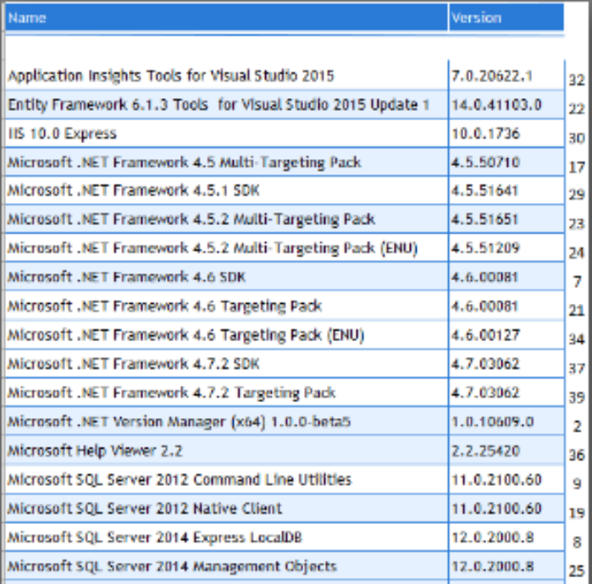592x584 pixels.
Task: Select Microsoft SQL Server 2012 Native Client
Action: 145,508
